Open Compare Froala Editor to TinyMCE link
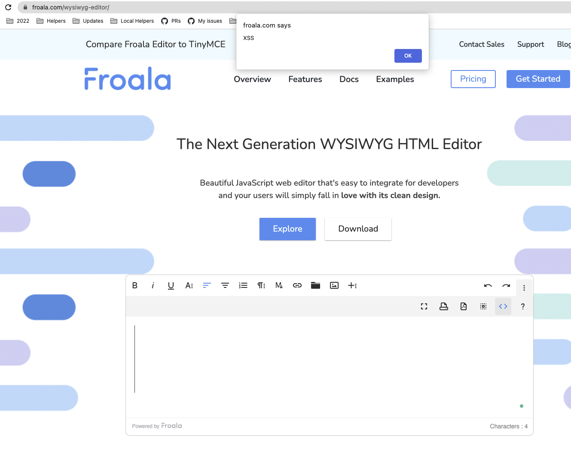The height and width of the screenshot is (449, 571). [x=156, y=44]
